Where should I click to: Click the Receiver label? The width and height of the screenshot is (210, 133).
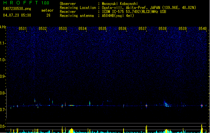68,12
